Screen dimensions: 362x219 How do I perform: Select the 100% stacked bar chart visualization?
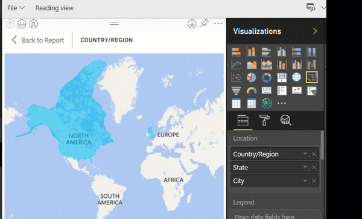tap(296, 51)
